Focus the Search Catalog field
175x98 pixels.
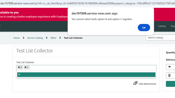coord(160,38)
